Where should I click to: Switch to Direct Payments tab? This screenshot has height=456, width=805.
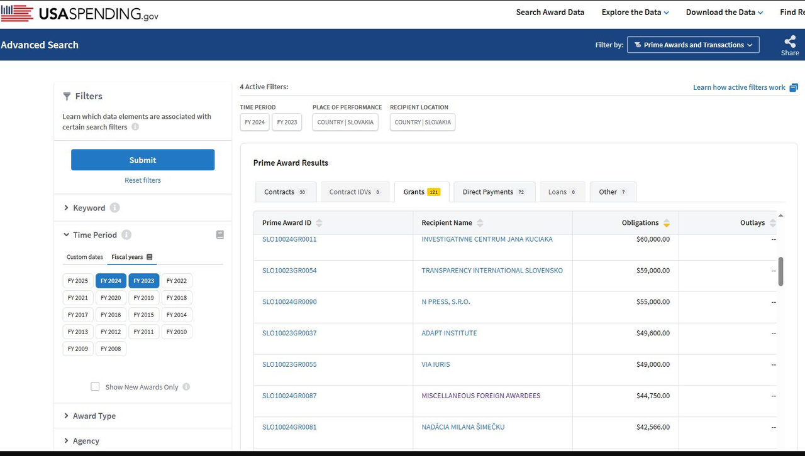coord(494,192)
